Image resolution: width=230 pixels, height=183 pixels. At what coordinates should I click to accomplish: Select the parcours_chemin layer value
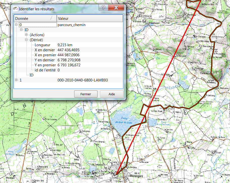[71, 25]
